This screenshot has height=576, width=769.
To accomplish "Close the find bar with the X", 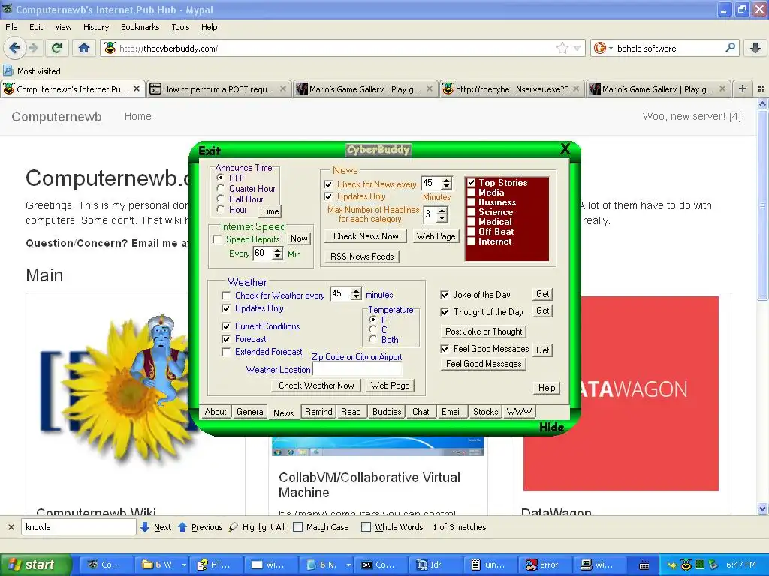I will pyautogui.click(x=11, y=527).
